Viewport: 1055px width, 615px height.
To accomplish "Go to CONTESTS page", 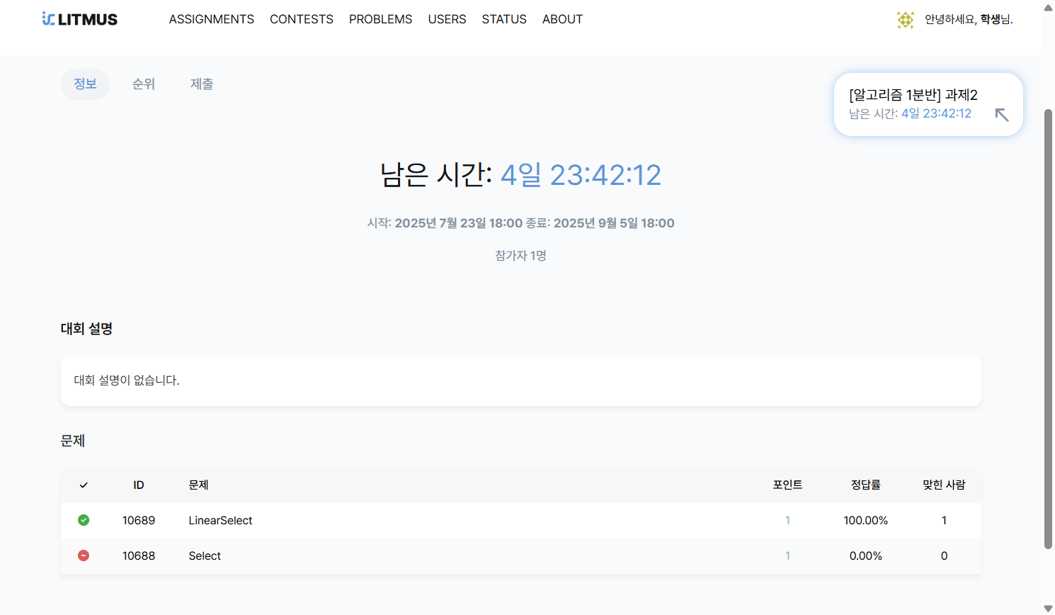I will click(301, 19).
